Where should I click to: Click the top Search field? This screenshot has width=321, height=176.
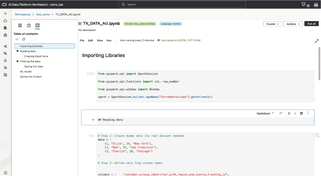pyautogui.click(x=182, y=4)
